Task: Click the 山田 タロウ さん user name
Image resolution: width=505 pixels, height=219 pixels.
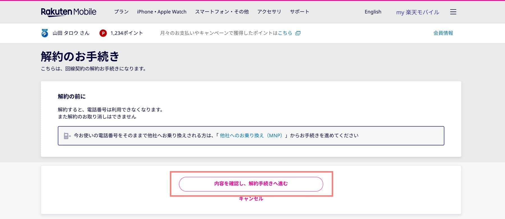Action: coord(71,33)
